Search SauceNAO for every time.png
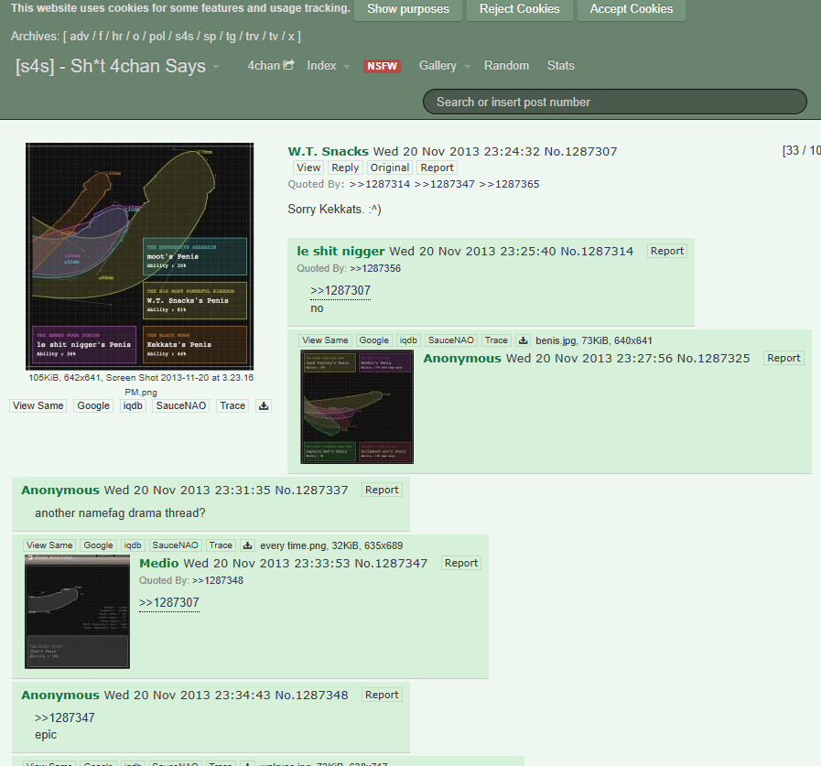 [176, 545]
